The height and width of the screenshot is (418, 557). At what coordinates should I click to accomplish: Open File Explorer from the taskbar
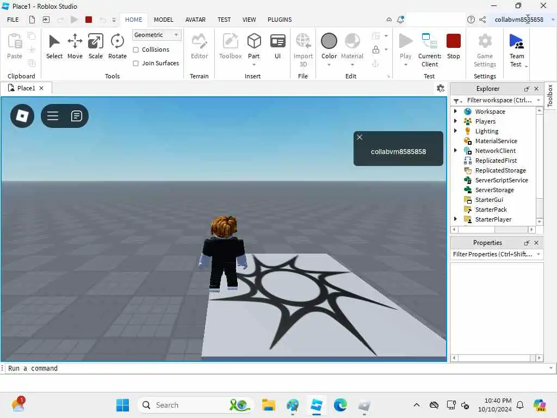(269, 405)
